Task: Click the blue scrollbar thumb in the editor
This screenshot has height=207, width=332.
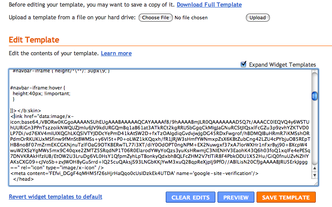Action: (314, 96)
